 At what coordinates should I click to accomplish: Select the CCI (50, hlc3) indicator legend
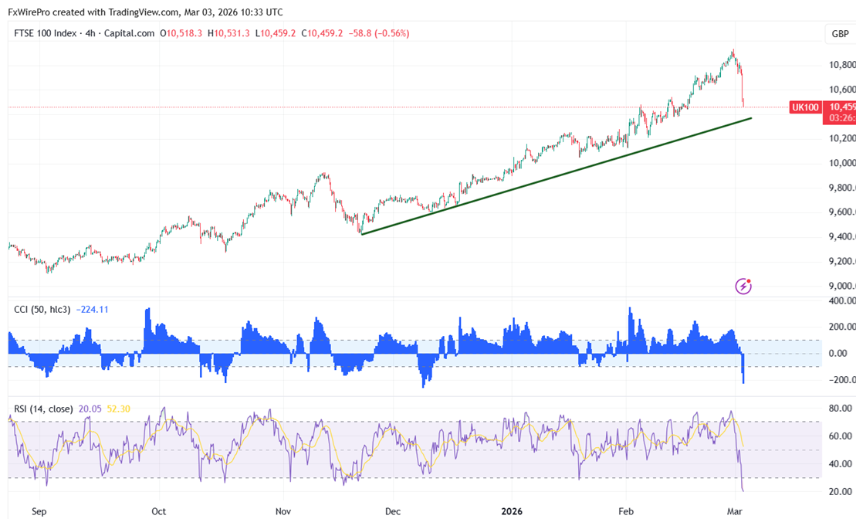42,310
